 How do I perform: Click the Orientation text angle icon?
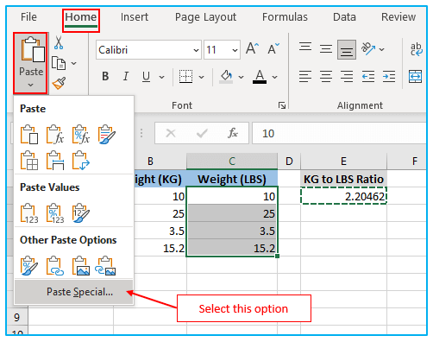(x=368, y=48)
